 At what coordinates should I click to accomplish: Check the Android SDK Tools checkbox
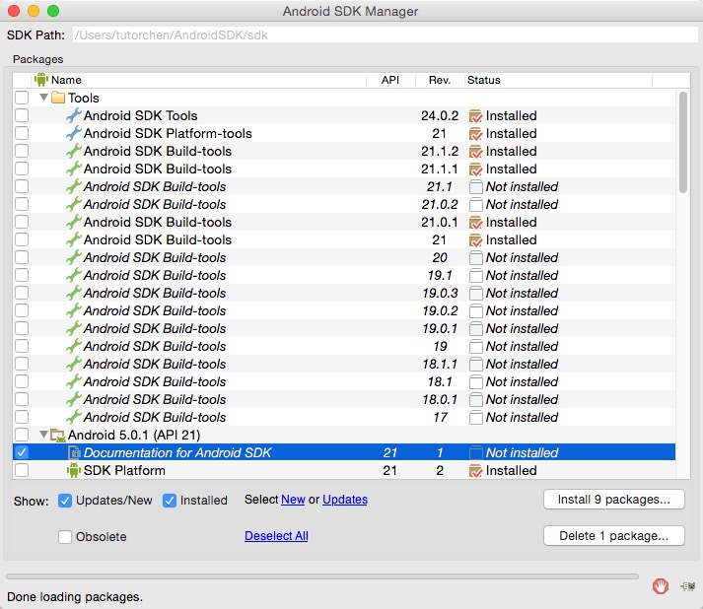coord(22,115)
